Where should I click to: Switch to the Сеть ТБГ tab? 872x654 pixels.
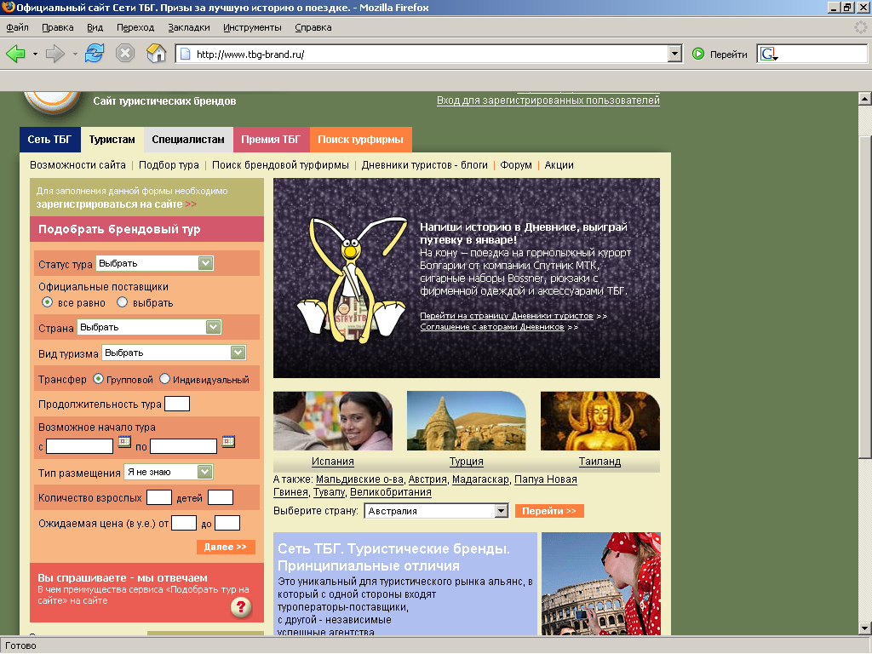49,140
